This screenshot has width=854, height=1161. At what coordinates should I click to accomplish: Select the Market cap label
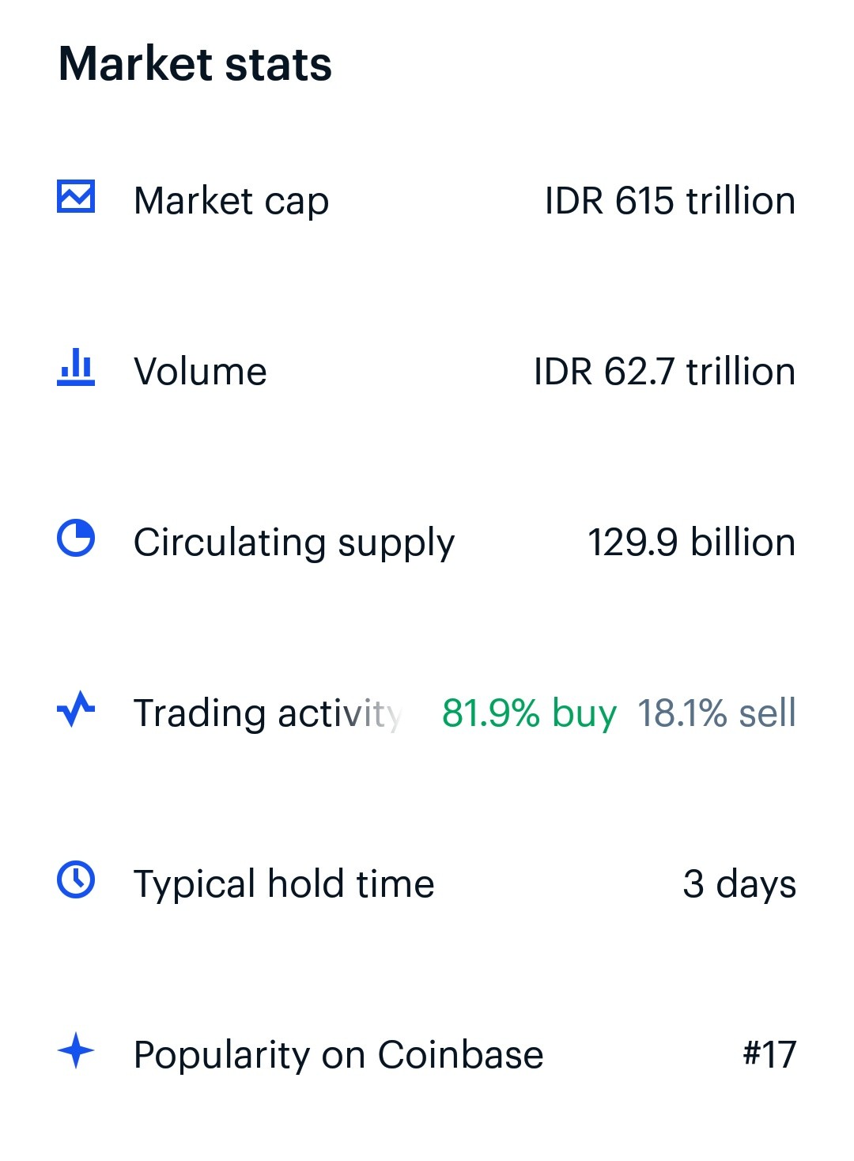point(231,202)
